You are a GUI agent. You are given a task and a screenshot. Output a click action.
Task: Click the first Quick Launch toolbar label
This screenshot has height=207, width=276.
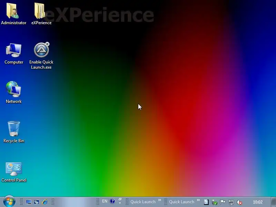click(x=143, y=202)
